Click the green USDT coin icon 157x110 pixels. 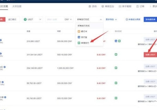tap(25, 19)
